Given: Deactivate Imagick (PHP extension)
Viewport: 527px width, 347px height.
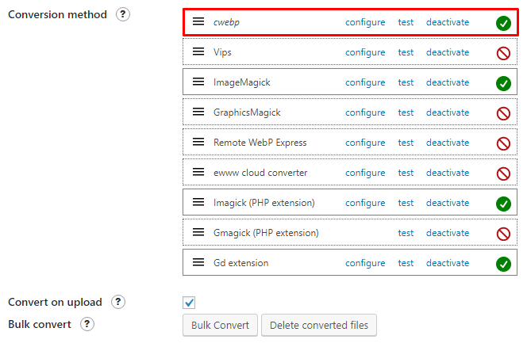Looking at the screenshot, I should 448,203.
